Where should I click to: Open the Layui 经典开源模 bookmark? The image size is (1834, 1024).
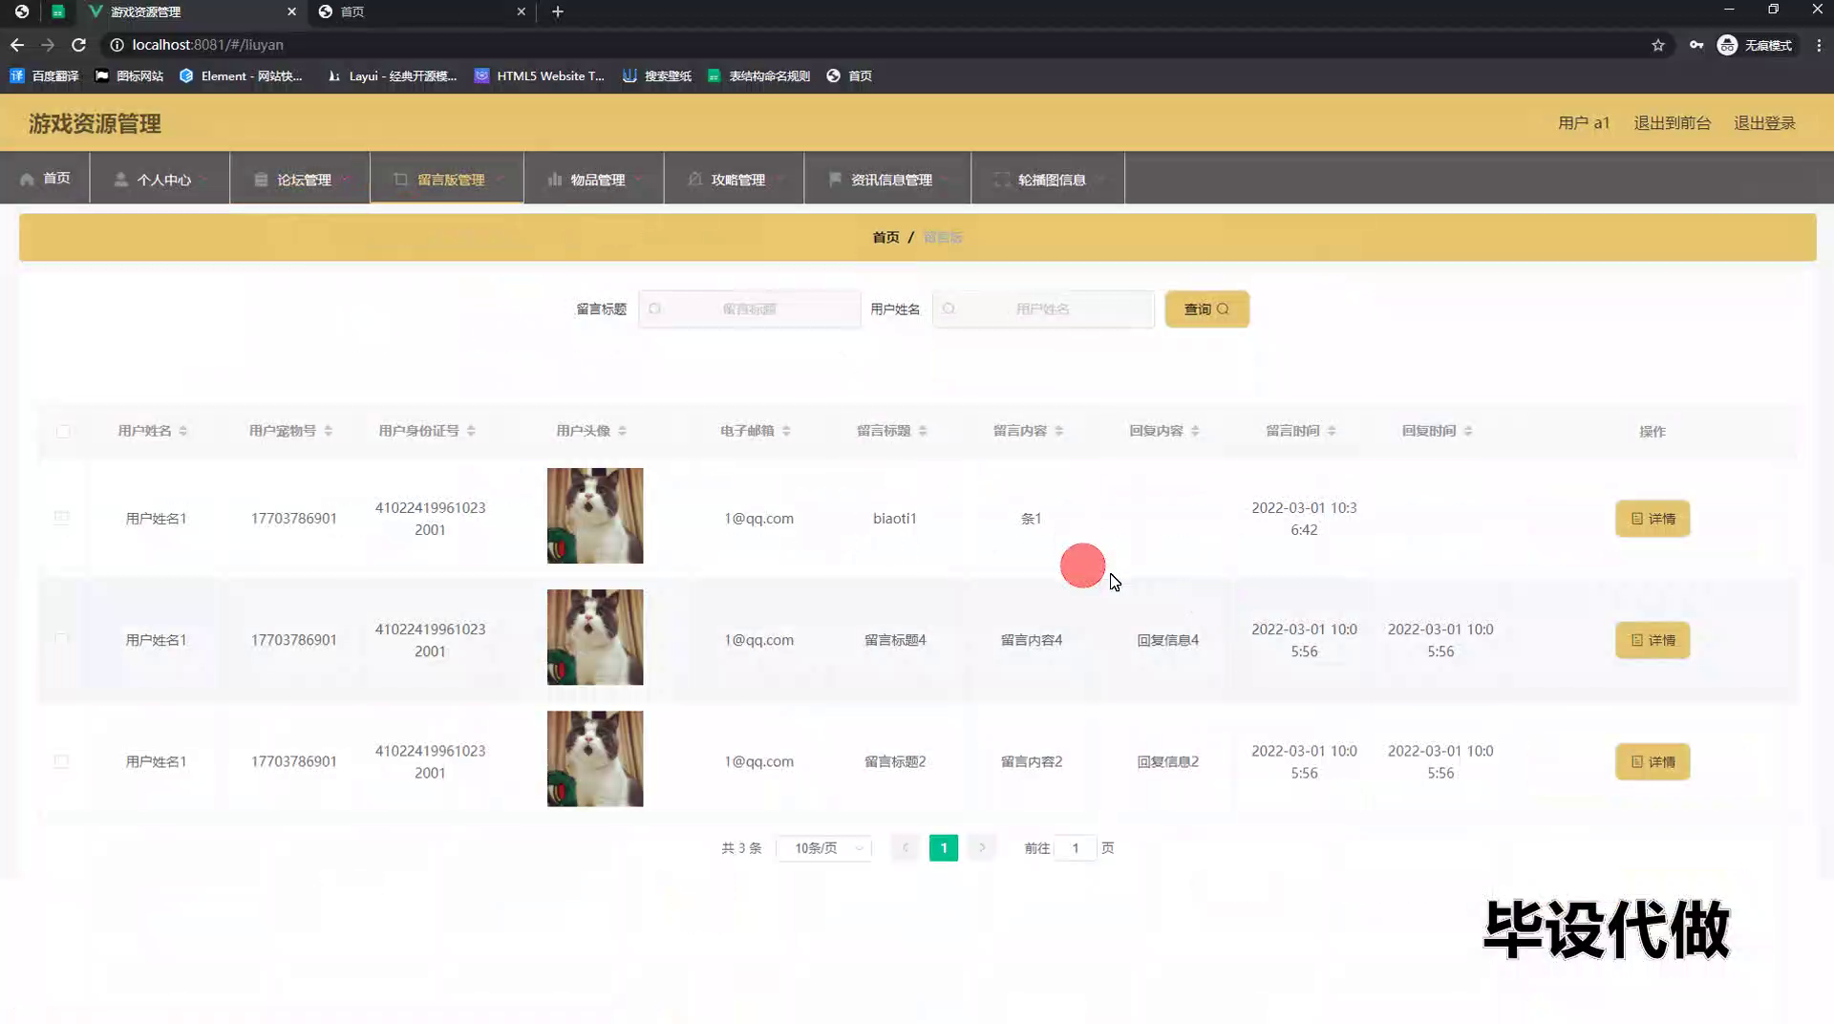click(392, 75)
